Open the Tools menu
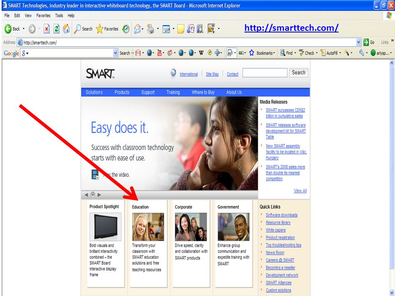The image size is (395, 296). coord(59,16)
